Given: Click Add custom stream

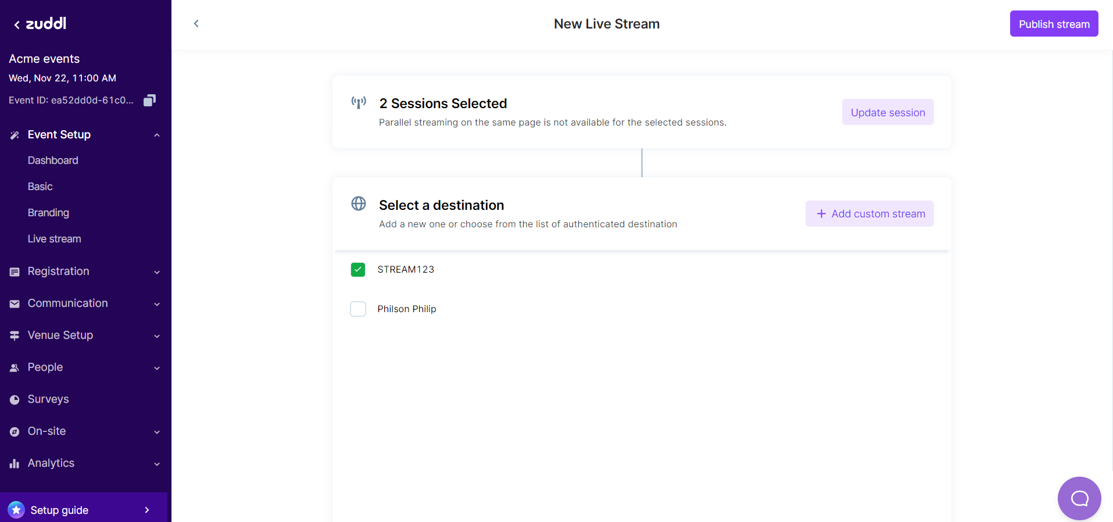Looking at the screenshot, I should [x=869, y=214].
